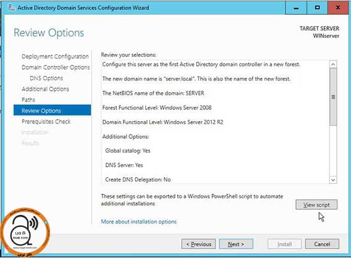
Task: Click the wizard icon in the title bar
Action: coord(11,8)
